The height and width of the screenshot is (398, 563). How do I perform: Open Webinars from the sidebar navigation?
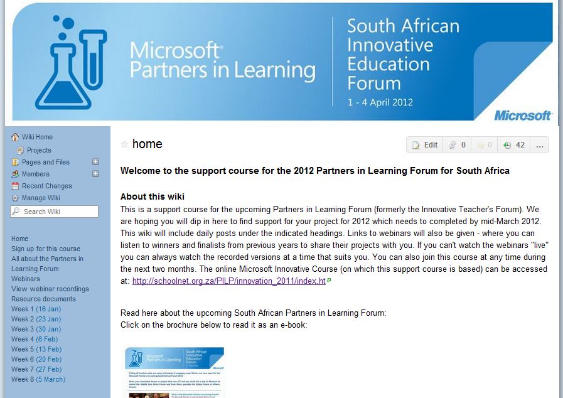(x=26, y=279)
